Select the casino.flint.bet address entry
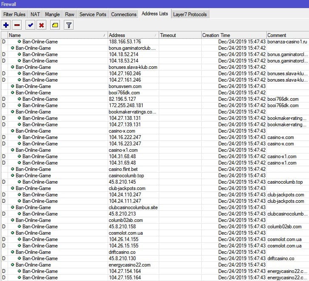309x281 pixels. [x=123, y=169]
